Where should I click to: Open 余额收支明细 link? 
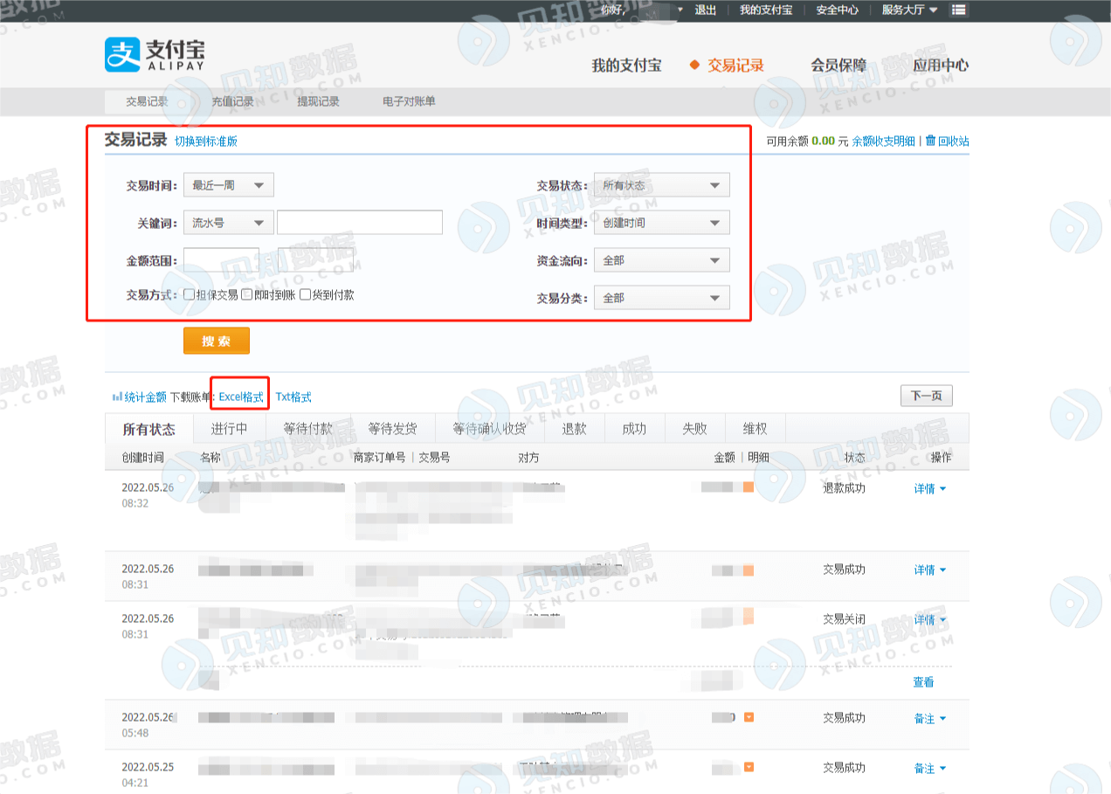(884, 141)
